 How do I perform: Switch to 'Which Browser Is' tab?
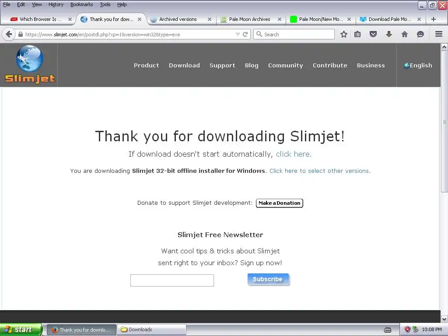pyautogui.click(x=40, y=19)
